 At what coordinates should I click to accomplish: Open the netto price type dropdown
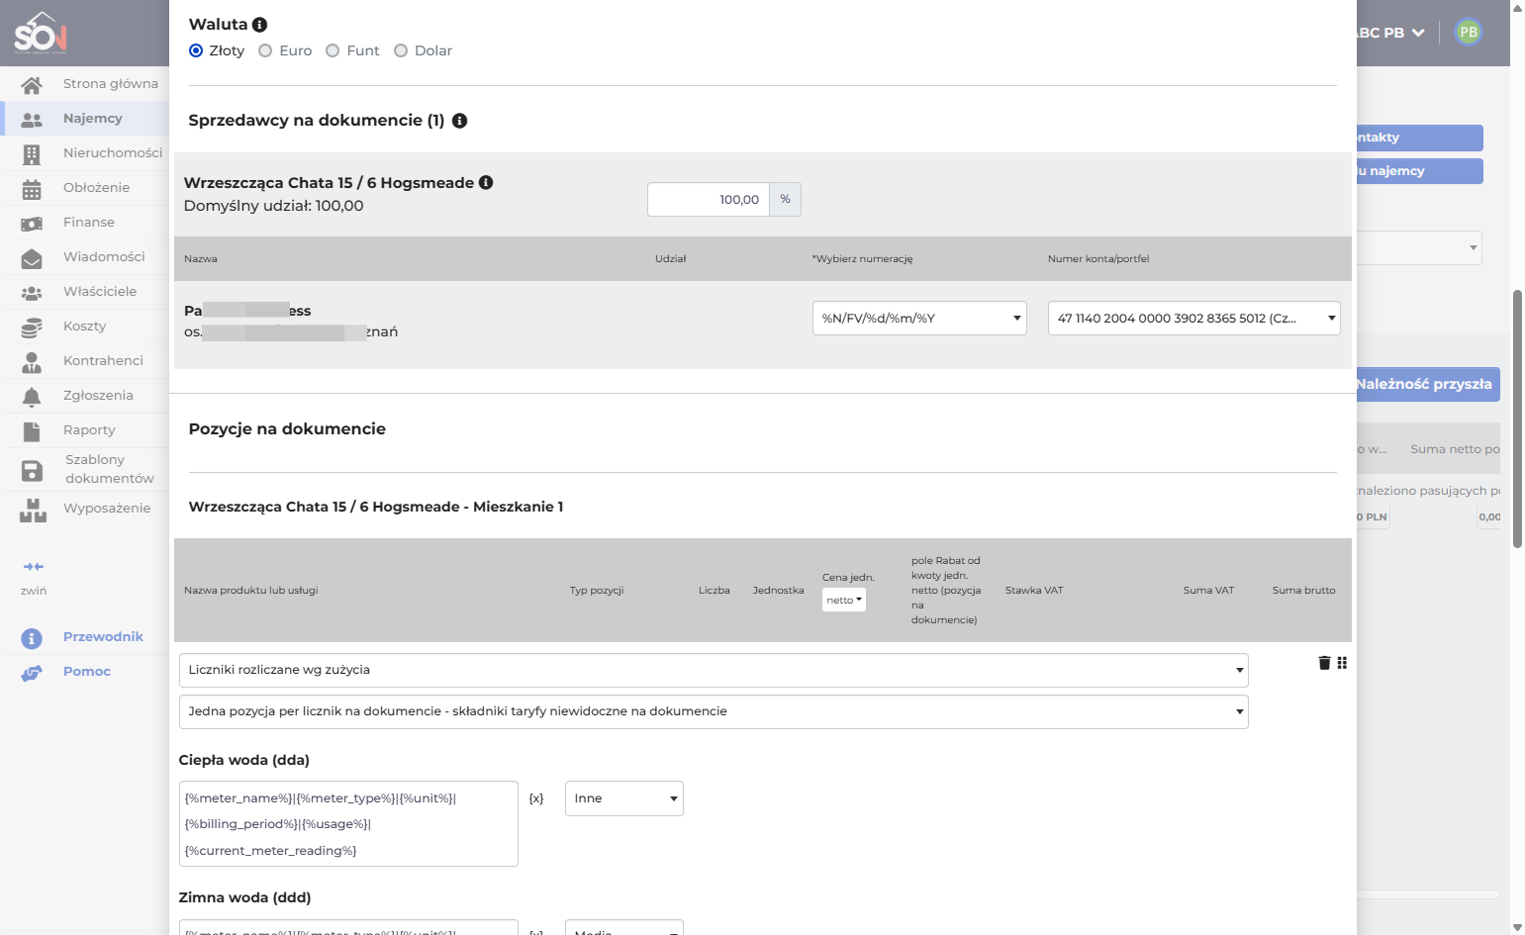(x=844, y=600)
